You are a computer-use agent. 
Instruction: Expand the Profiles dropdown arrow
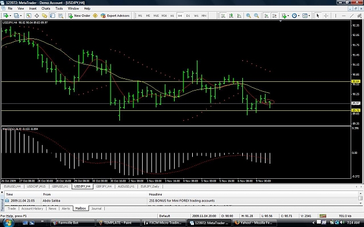coord(21,16)
